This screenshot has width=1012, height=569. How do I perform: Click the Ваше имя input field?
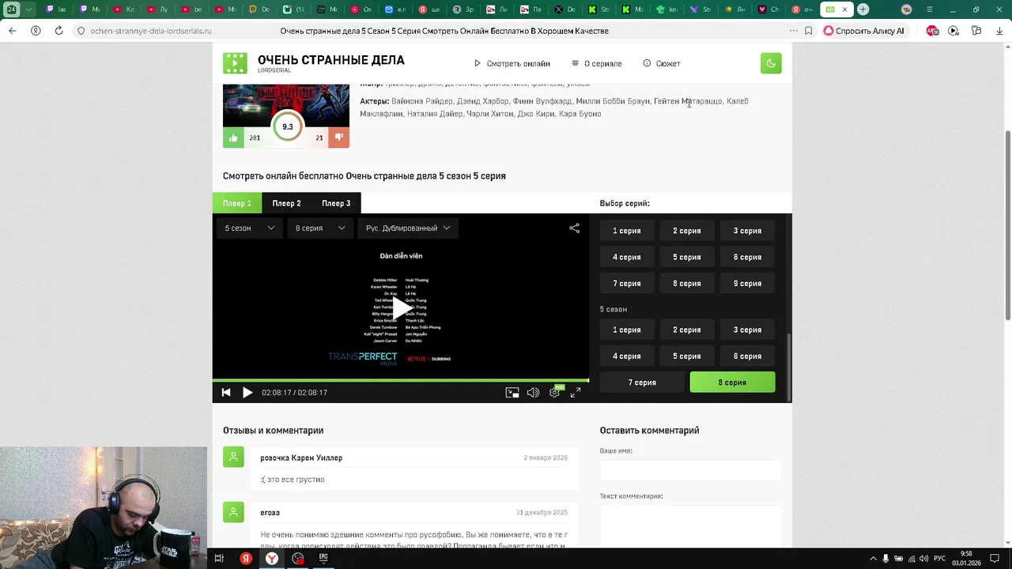[x=690, y=471]
